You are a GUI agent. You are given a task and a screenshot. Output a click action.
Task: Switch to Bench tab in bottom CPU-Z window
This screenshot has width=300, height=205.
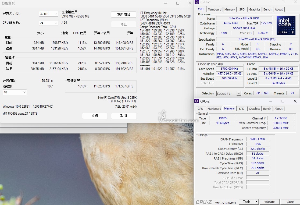(267, 109)
